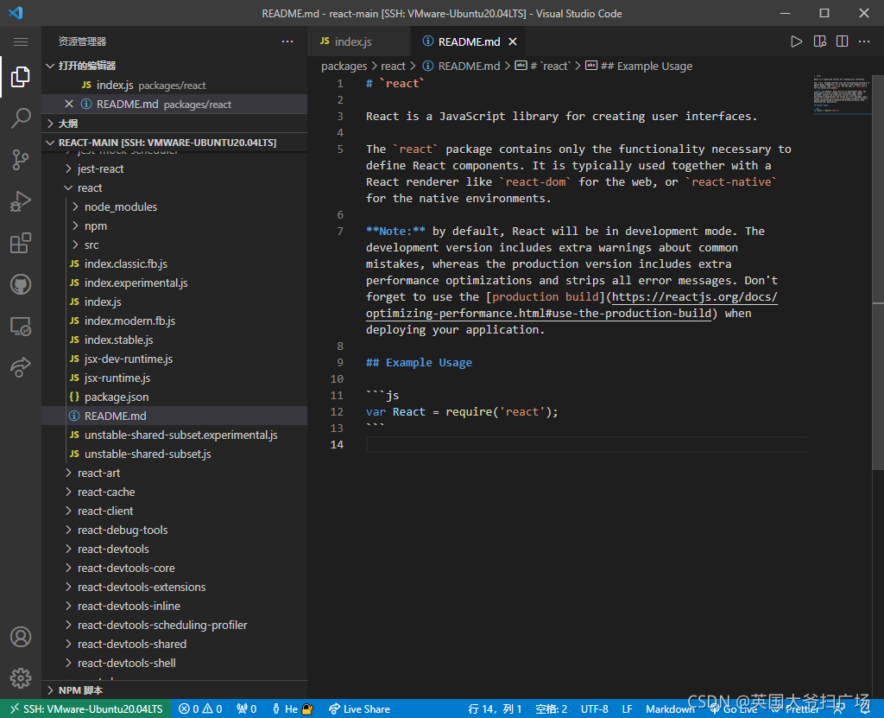Close the README.md editor tab
This screenshot has height=718, width=884.
pyautogui.click(x=513, y=41)
